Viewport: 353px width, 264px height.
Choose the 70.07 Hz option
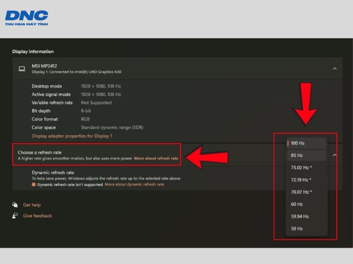307,192
